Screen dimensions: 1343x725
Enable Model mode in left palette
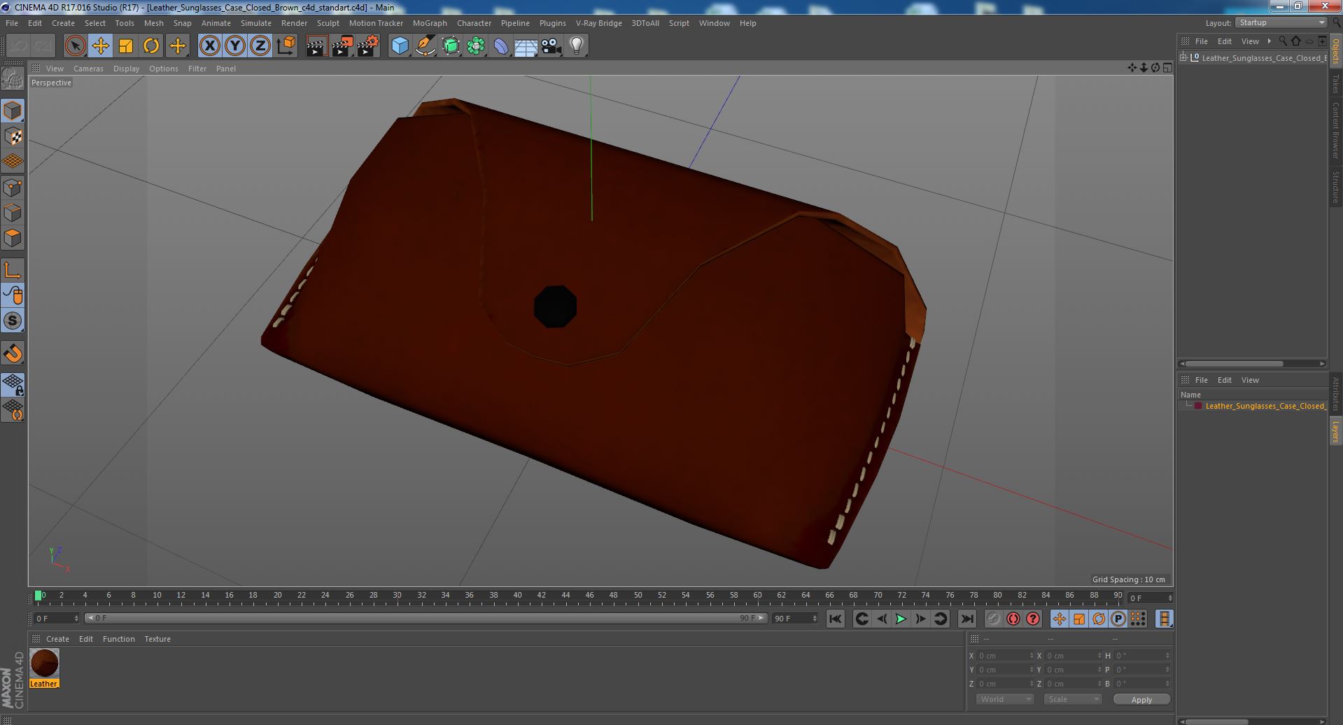click(13, 111)
